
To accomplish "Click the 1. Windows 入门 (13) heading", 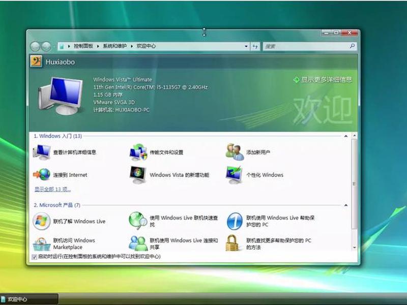I will point(57,136).
